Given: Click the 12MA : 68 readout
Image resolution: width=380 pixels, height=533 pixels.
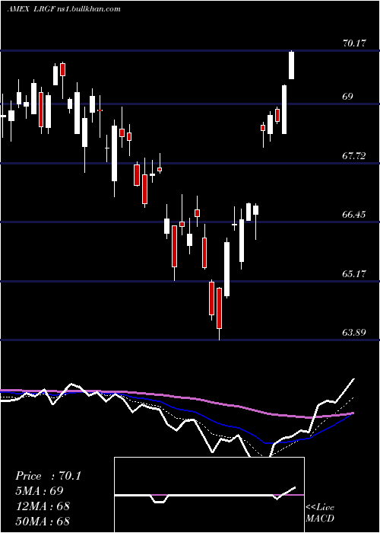Looking at the screenshot, I should pyautogui.click(x=43, y=506).
